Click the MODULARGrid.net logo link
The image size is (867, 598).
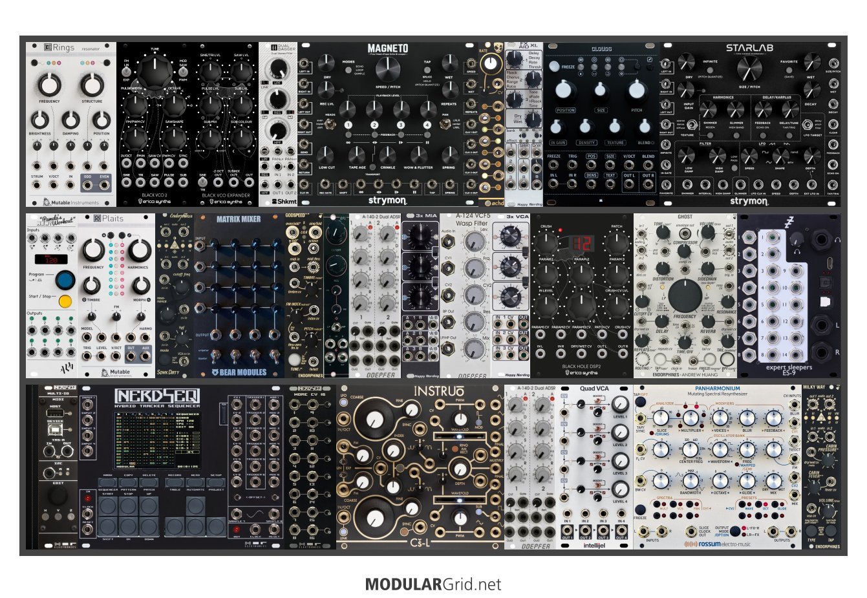(433, 584)
